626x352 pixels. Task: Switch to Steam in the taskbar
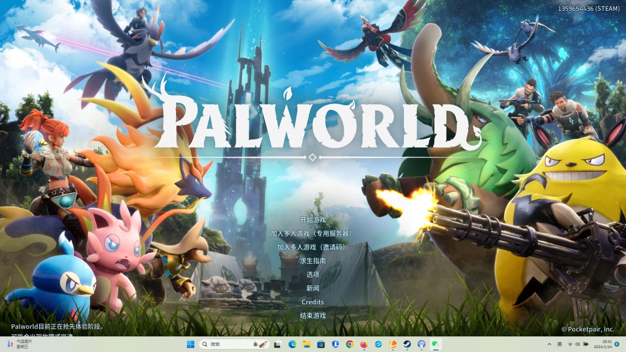click(x=407, y=344)
